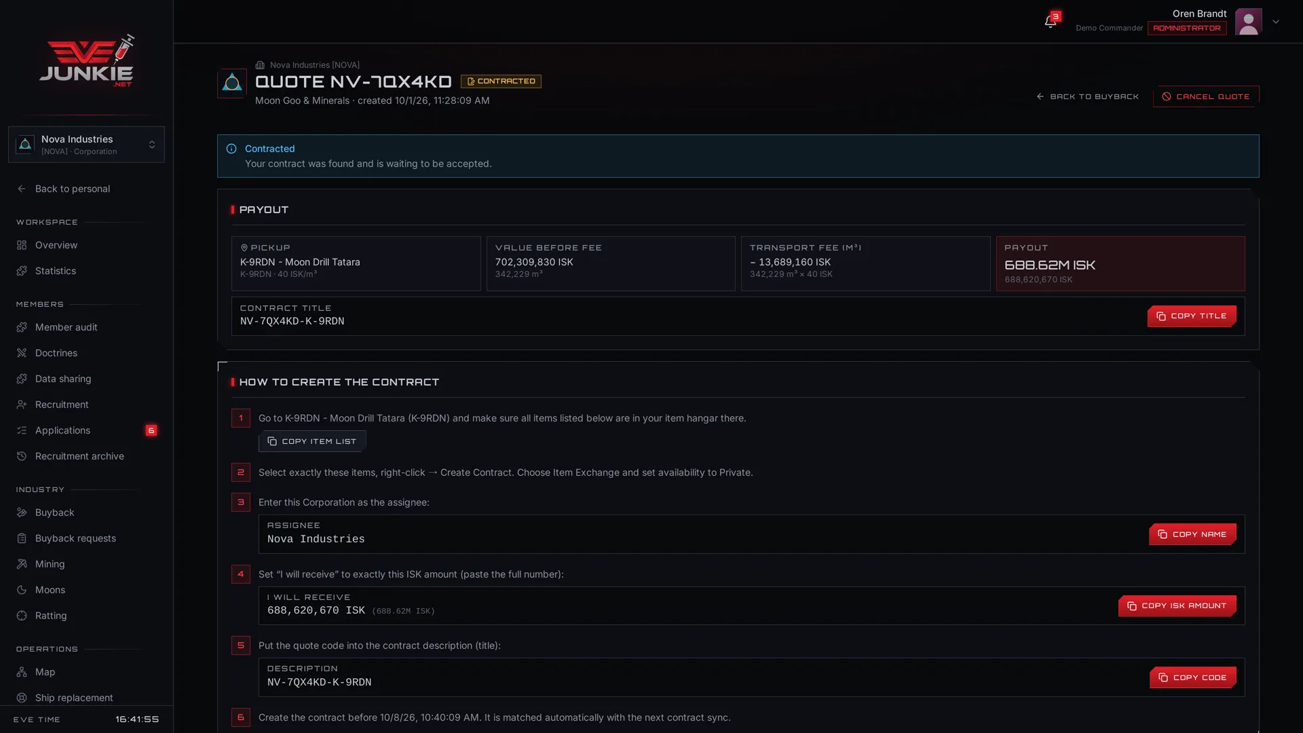
Task: Click Back to Buyback link
Action: point(1088,96)
